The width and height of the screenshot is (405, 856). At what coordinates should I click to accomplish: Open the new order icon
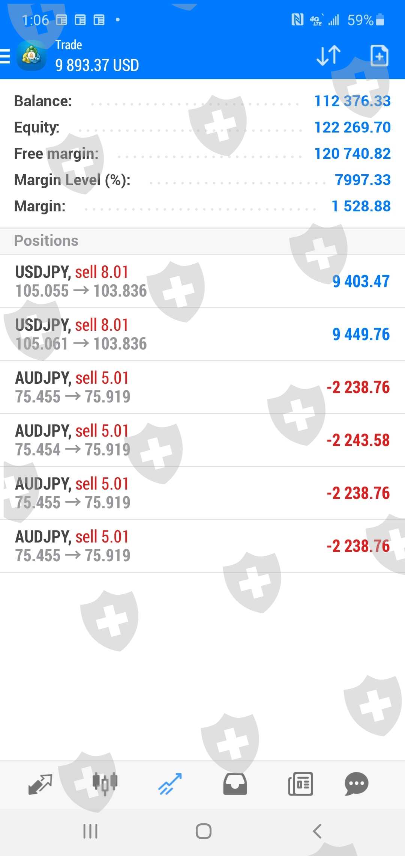coord(379,56)
